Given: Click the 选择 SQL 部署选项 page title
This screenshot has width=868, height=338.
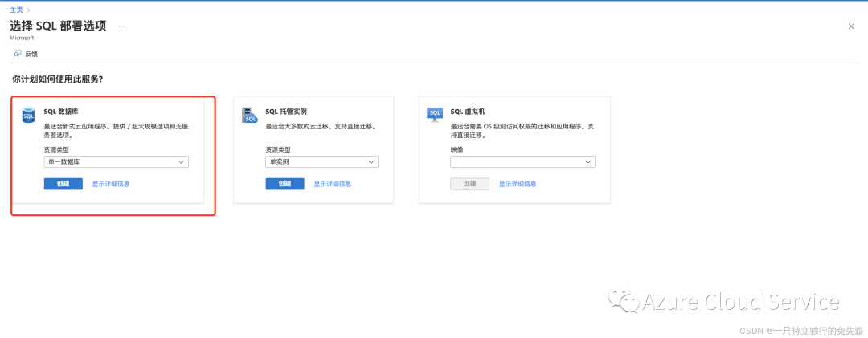Looking at the screenshot, I should pyautogui.click(x=58, y=26).
